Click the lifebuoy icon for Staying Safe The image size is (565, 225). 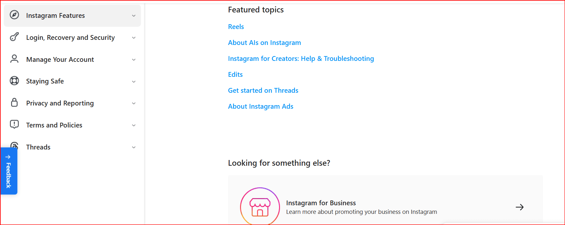coord(14,81)
